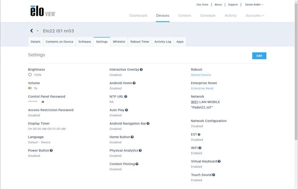Switch to the Activity Log tab
The image size is (298, 189).
pos(163,42)
